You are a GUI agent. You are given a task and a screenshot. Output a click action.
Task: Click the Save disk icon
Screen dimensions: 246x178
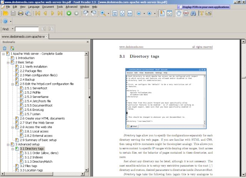pyautogui.click(x=13, y=13)
